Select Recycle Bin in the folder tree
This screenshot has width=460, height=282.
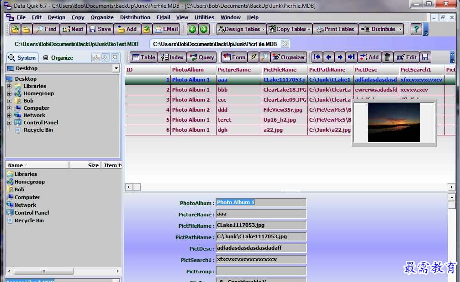(x=38, y=130)
